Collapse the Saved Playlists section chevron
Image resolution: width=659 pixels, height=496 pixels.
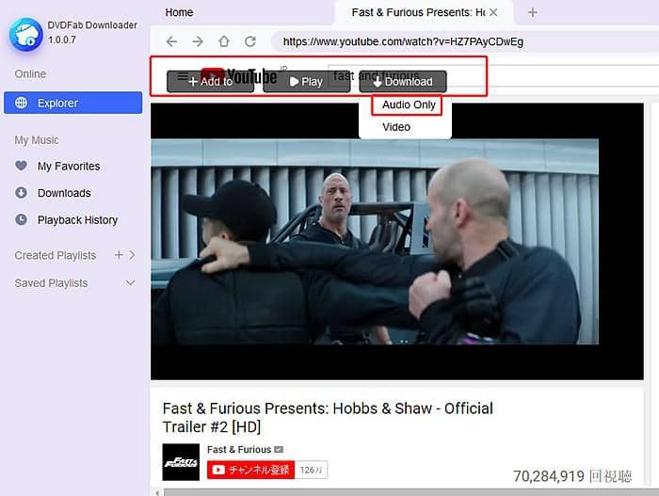(x=131, y=282)
